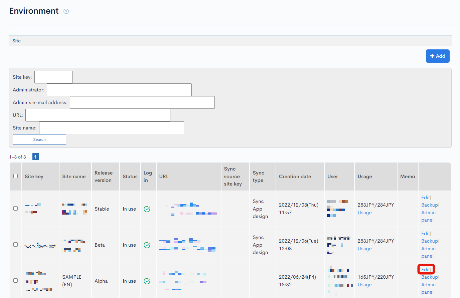Viewport: 460px width, 298px height.
Task: Log in to the Beta site via check icon
Action: coord(147,245)
